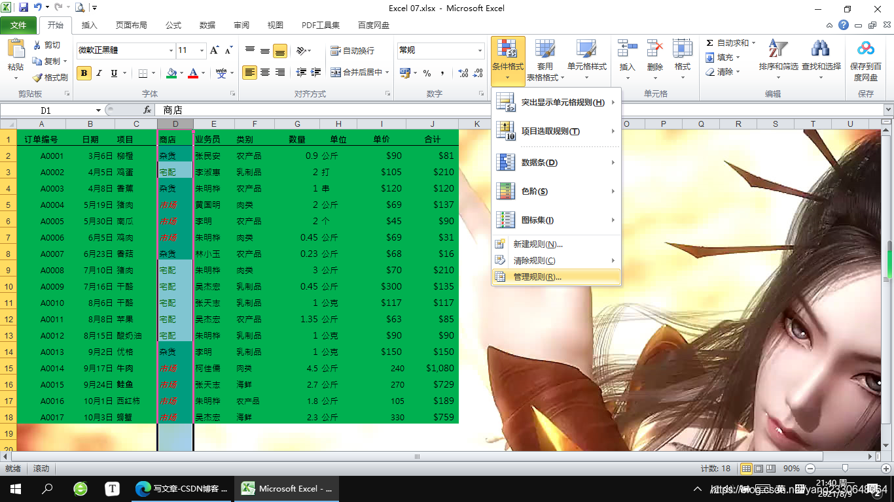
Task: Apply percent style
Action: tap(427, 73)
